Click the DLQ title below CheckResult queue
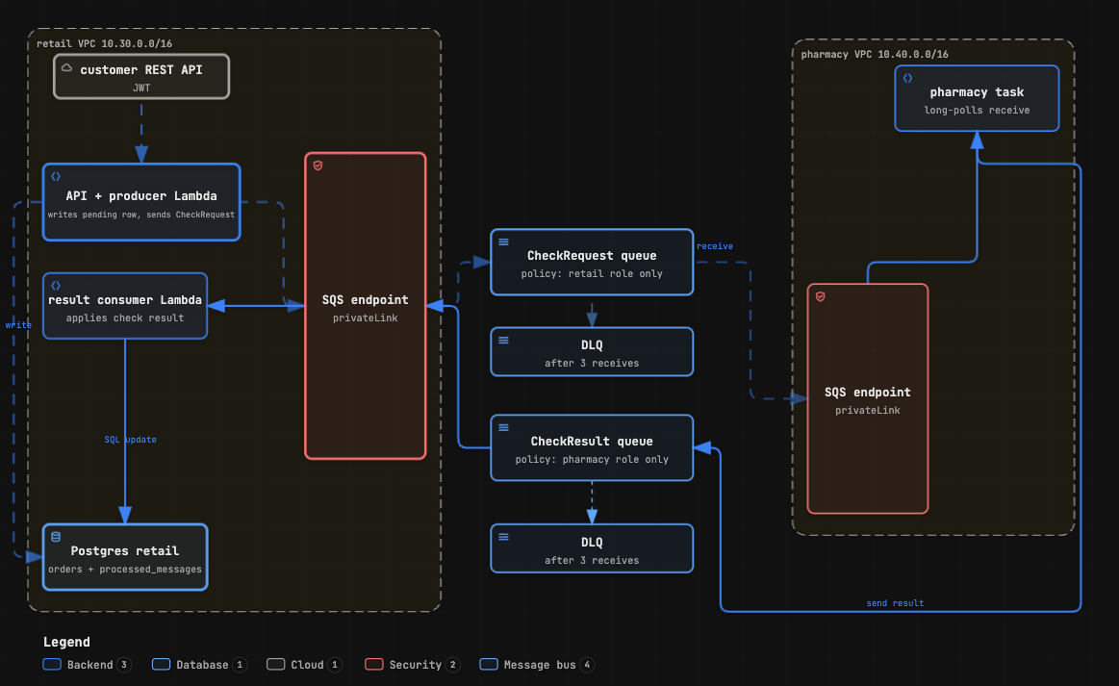The height and width of the screenshot is (686, 1119). pyautogui.click(x=592, y=542)
